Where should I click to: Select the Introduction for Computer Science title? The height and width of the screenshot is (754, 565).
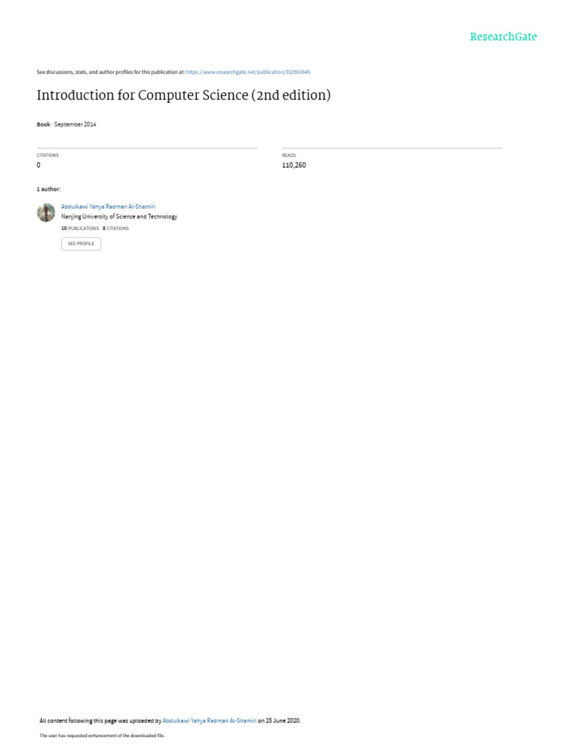(183, 95)
